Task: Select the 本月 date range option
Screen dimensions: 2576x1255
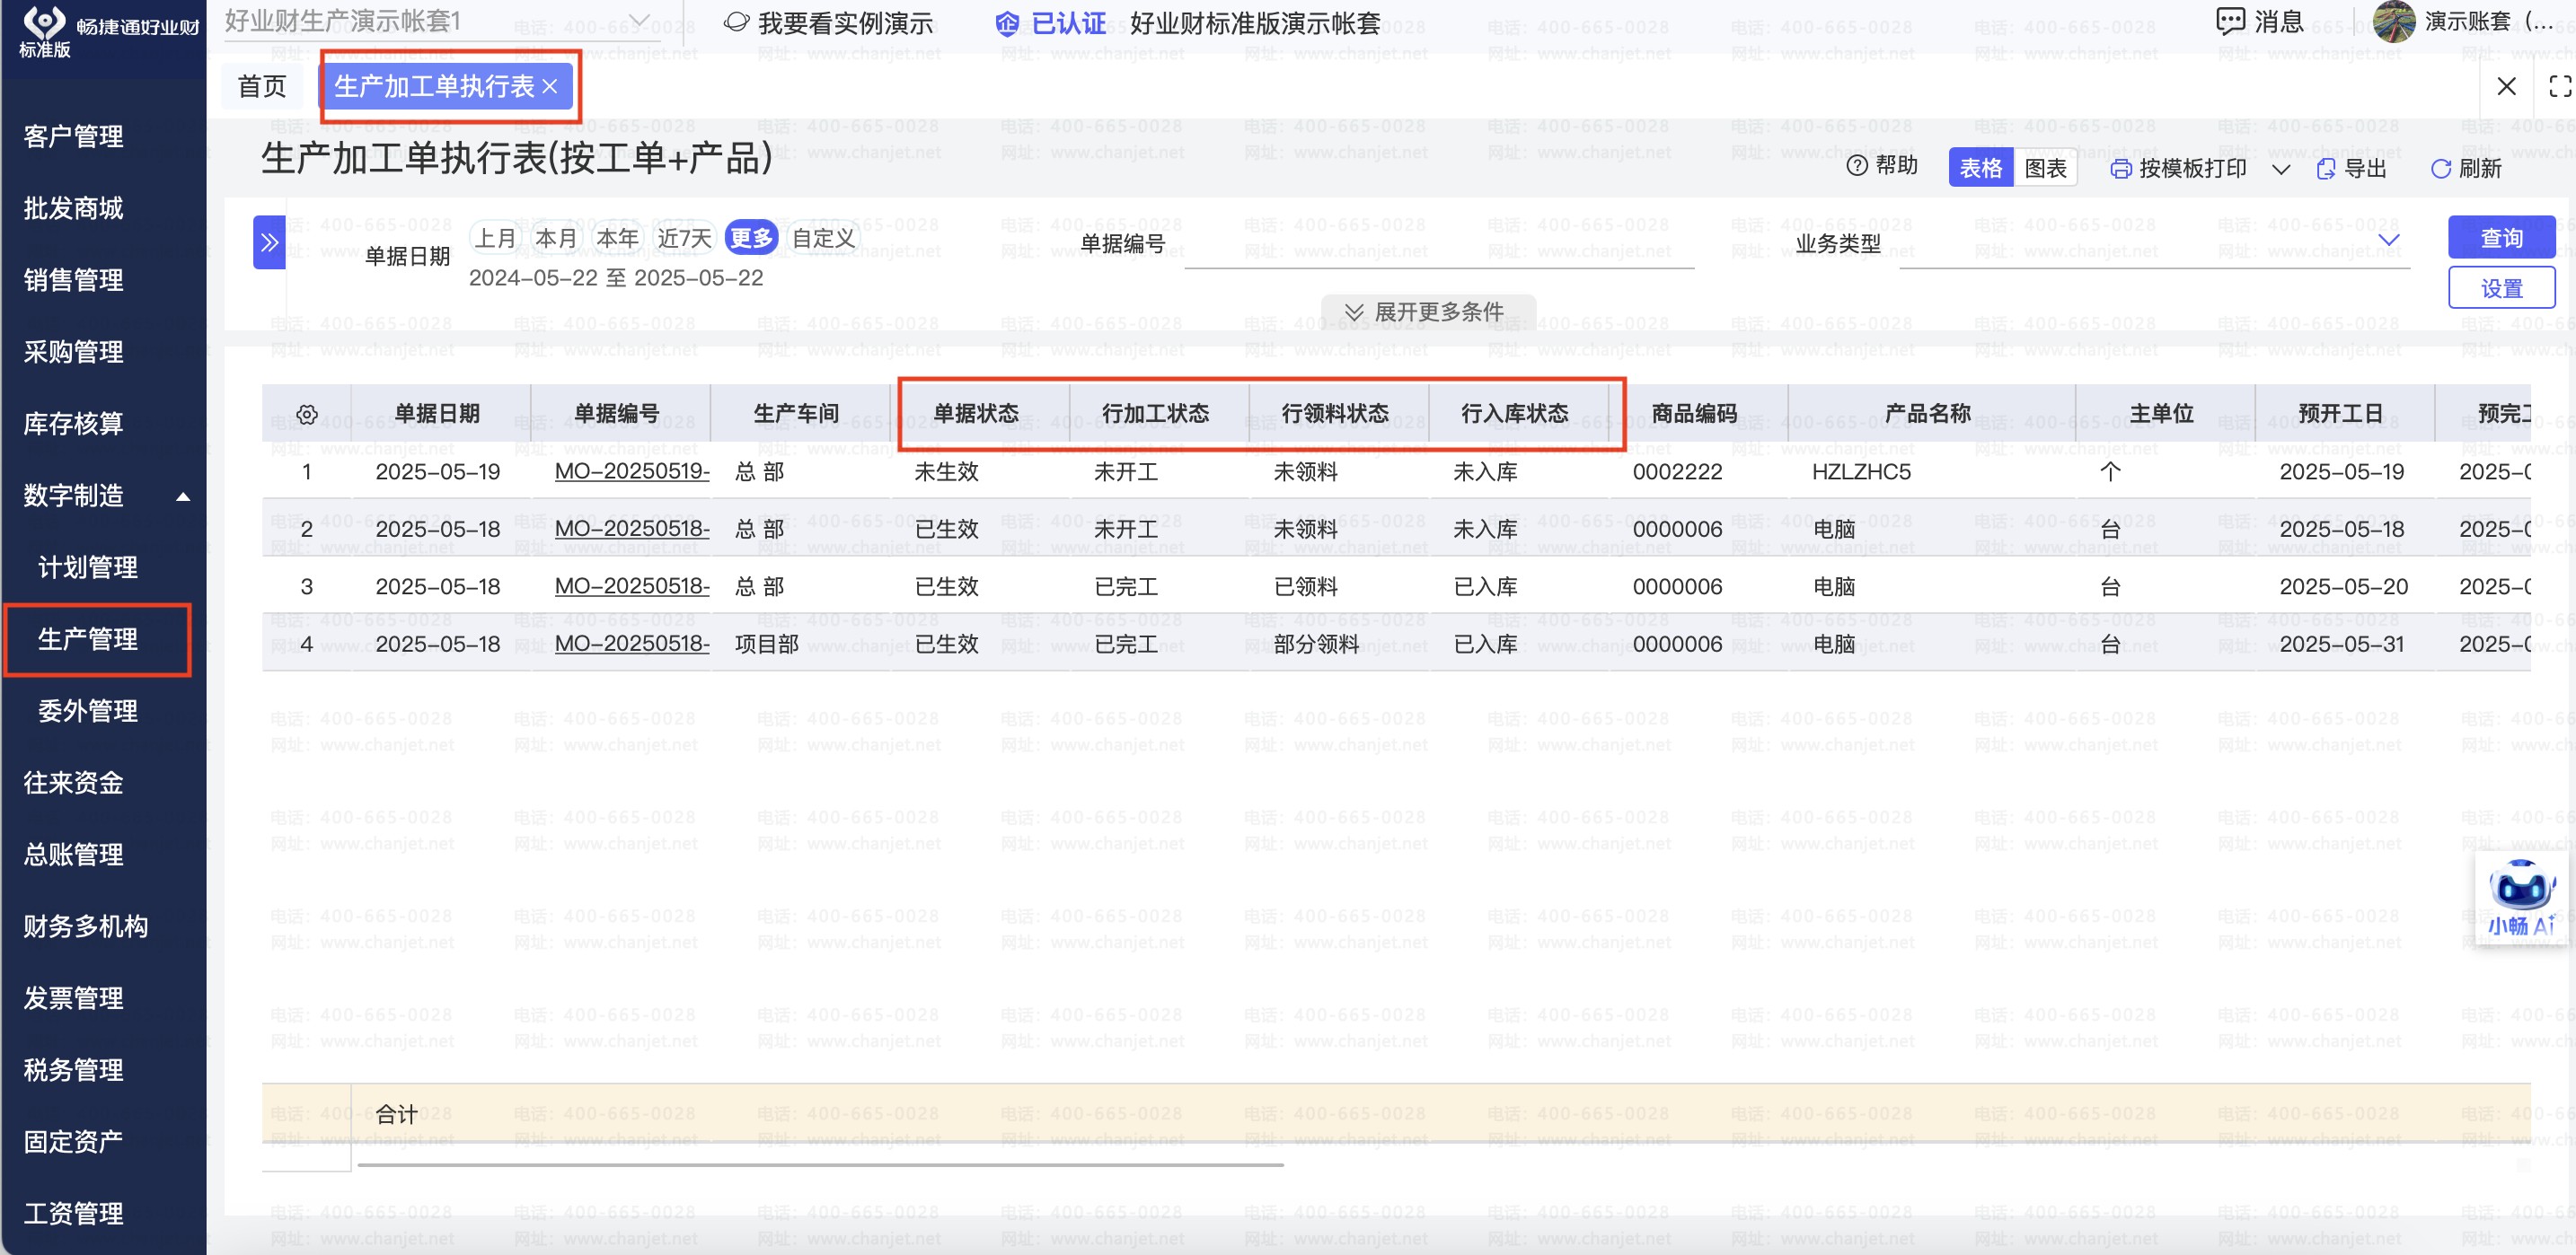Action: tap(556, 238)
